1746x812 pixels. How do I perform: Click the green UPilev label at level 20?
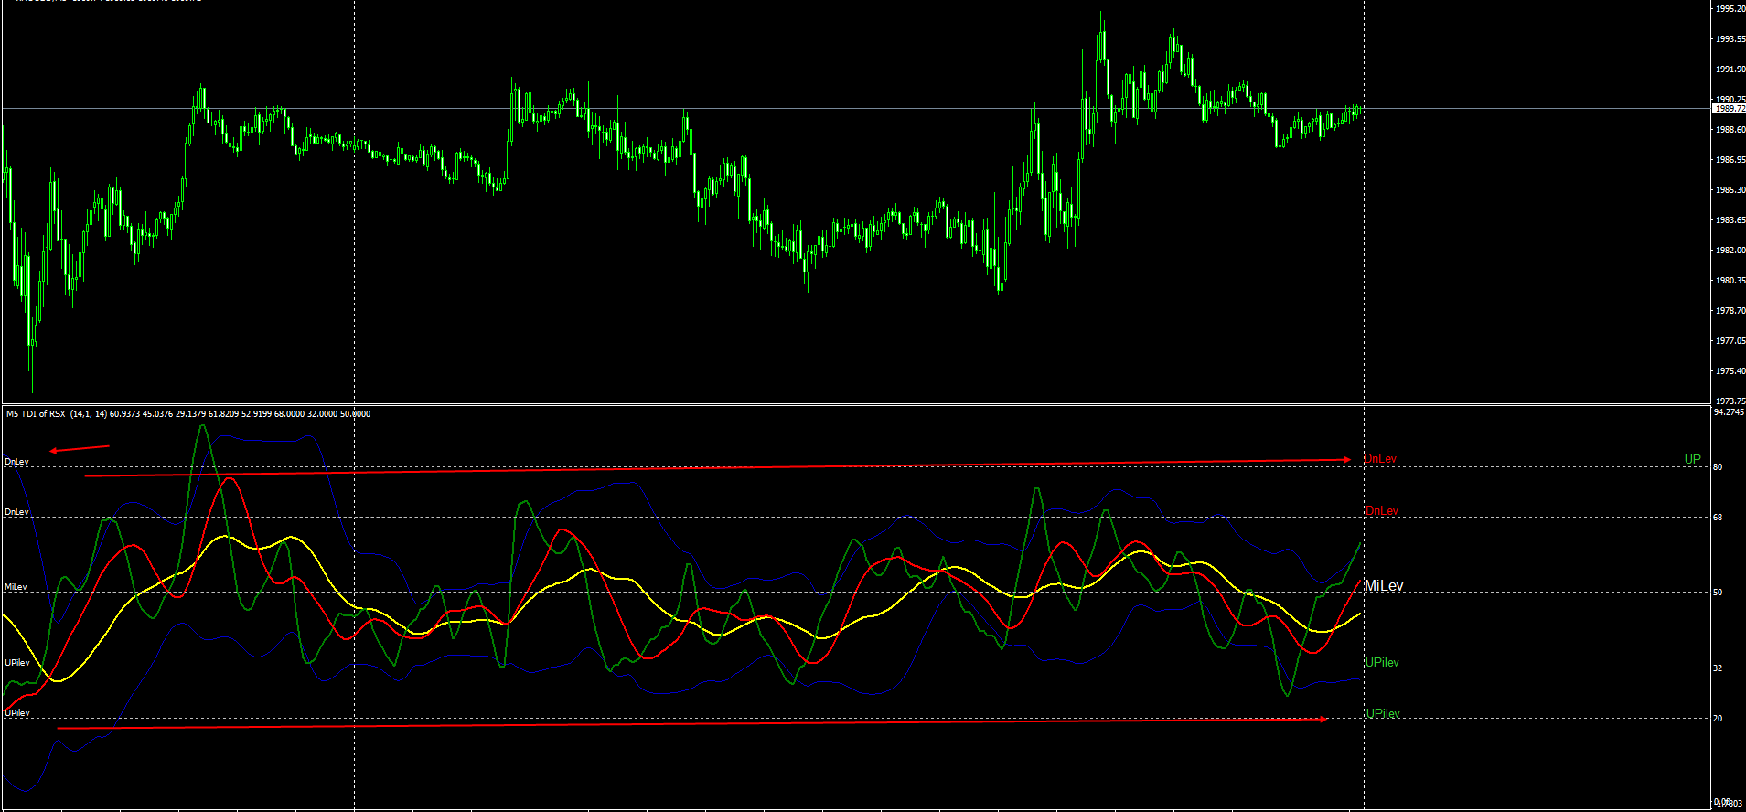pyautogui.click(x=1383, y=714)
